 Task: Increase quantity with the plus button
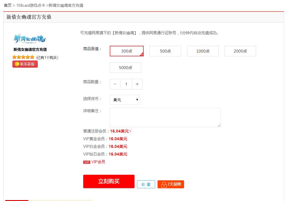click(x=137, y=84)
